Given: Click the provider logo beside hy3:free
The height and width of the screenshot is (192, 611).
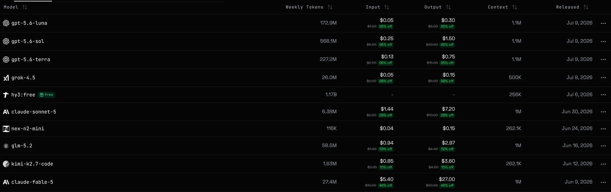Looking at the screenshot, I should click(6, 95).
